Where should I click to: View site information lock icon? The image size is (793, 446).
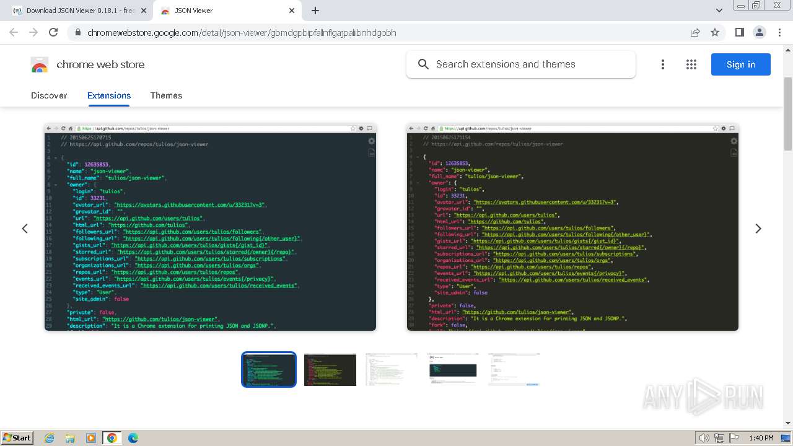pyautogui.click(x=77, y=32)
